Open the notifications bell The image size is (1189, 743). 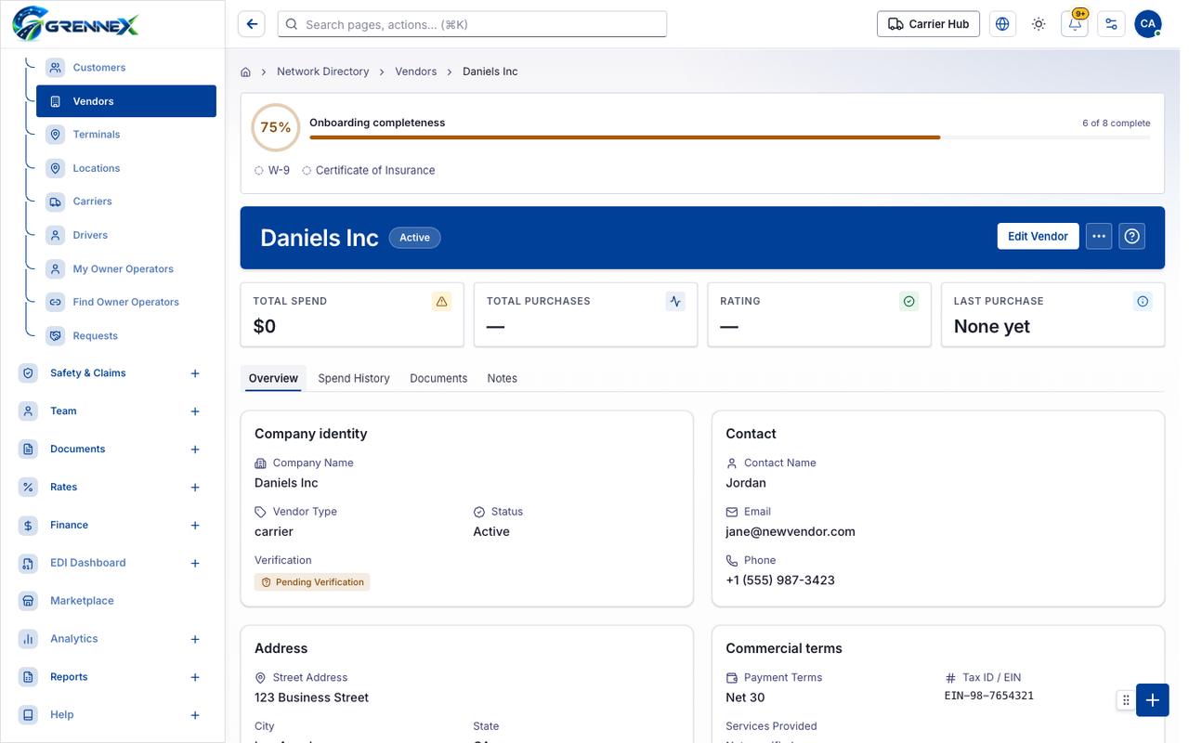click(1075, 24)
